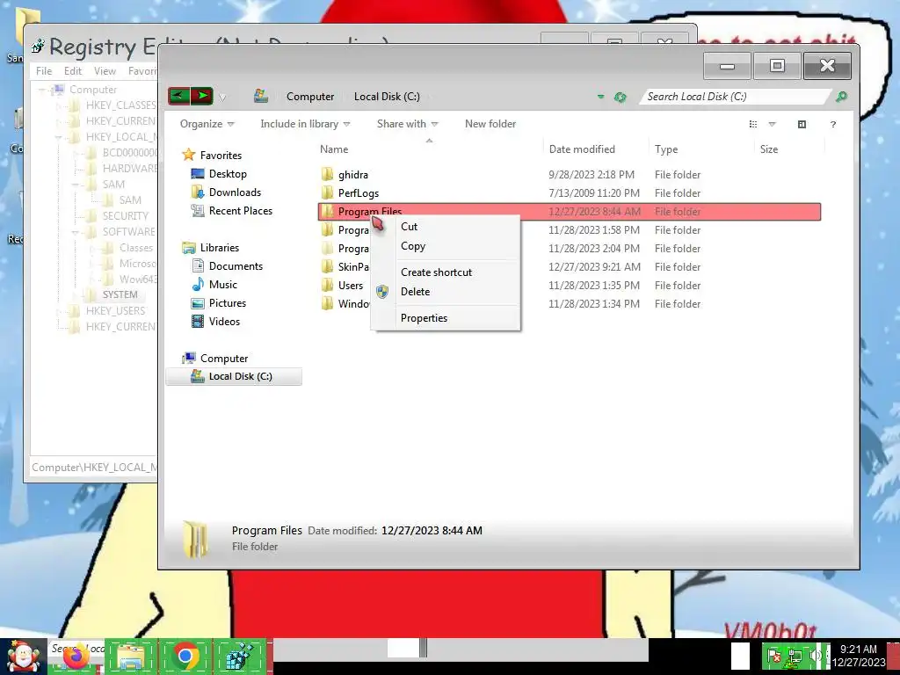Collapse the SAM key in Registry Editor
The image size is (900, 675).
pyautogui.click(x=76, y=185)
